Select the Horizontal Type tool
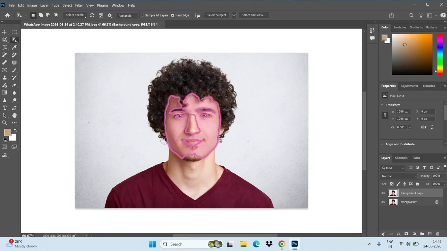 4,108
